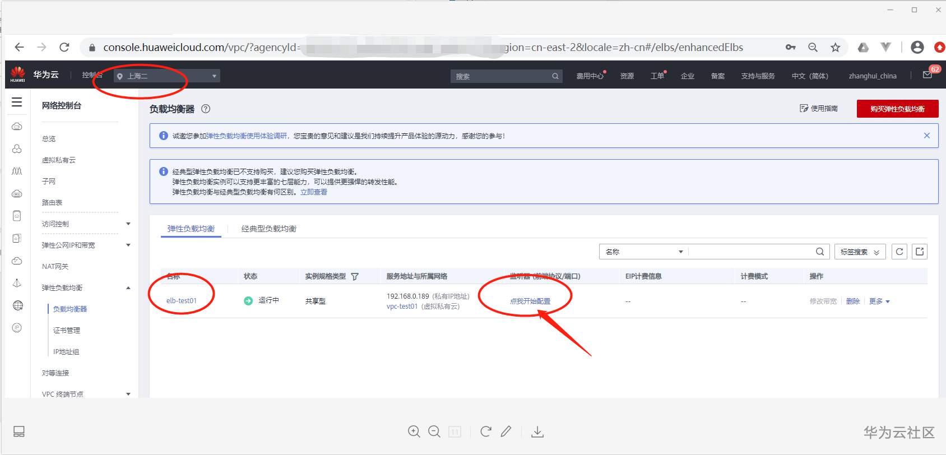946x455 pixels.
Task: Click the first cloud icon in the left rail
Action: coord(17,126)
